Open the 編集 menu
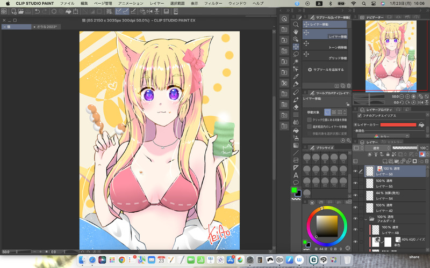This screenshot has height=268, width=430. [x=84, y=3]
